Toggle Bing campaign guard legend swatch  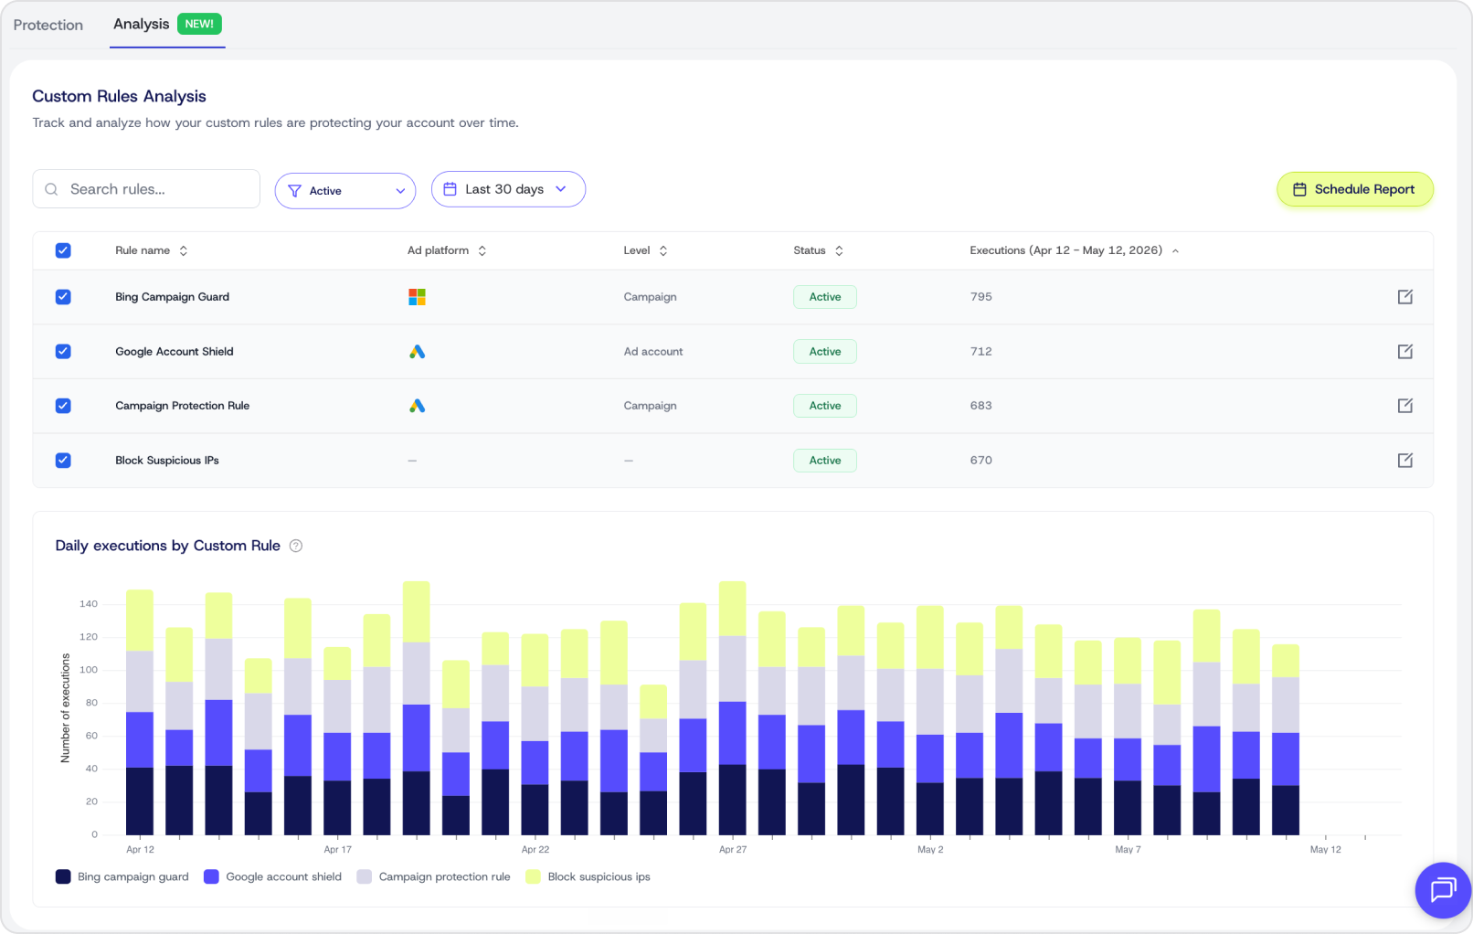(63, 876)
